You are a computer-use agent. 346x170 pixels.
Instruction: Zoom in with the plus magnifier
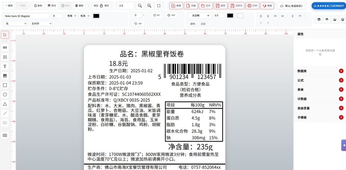point(149,6)
